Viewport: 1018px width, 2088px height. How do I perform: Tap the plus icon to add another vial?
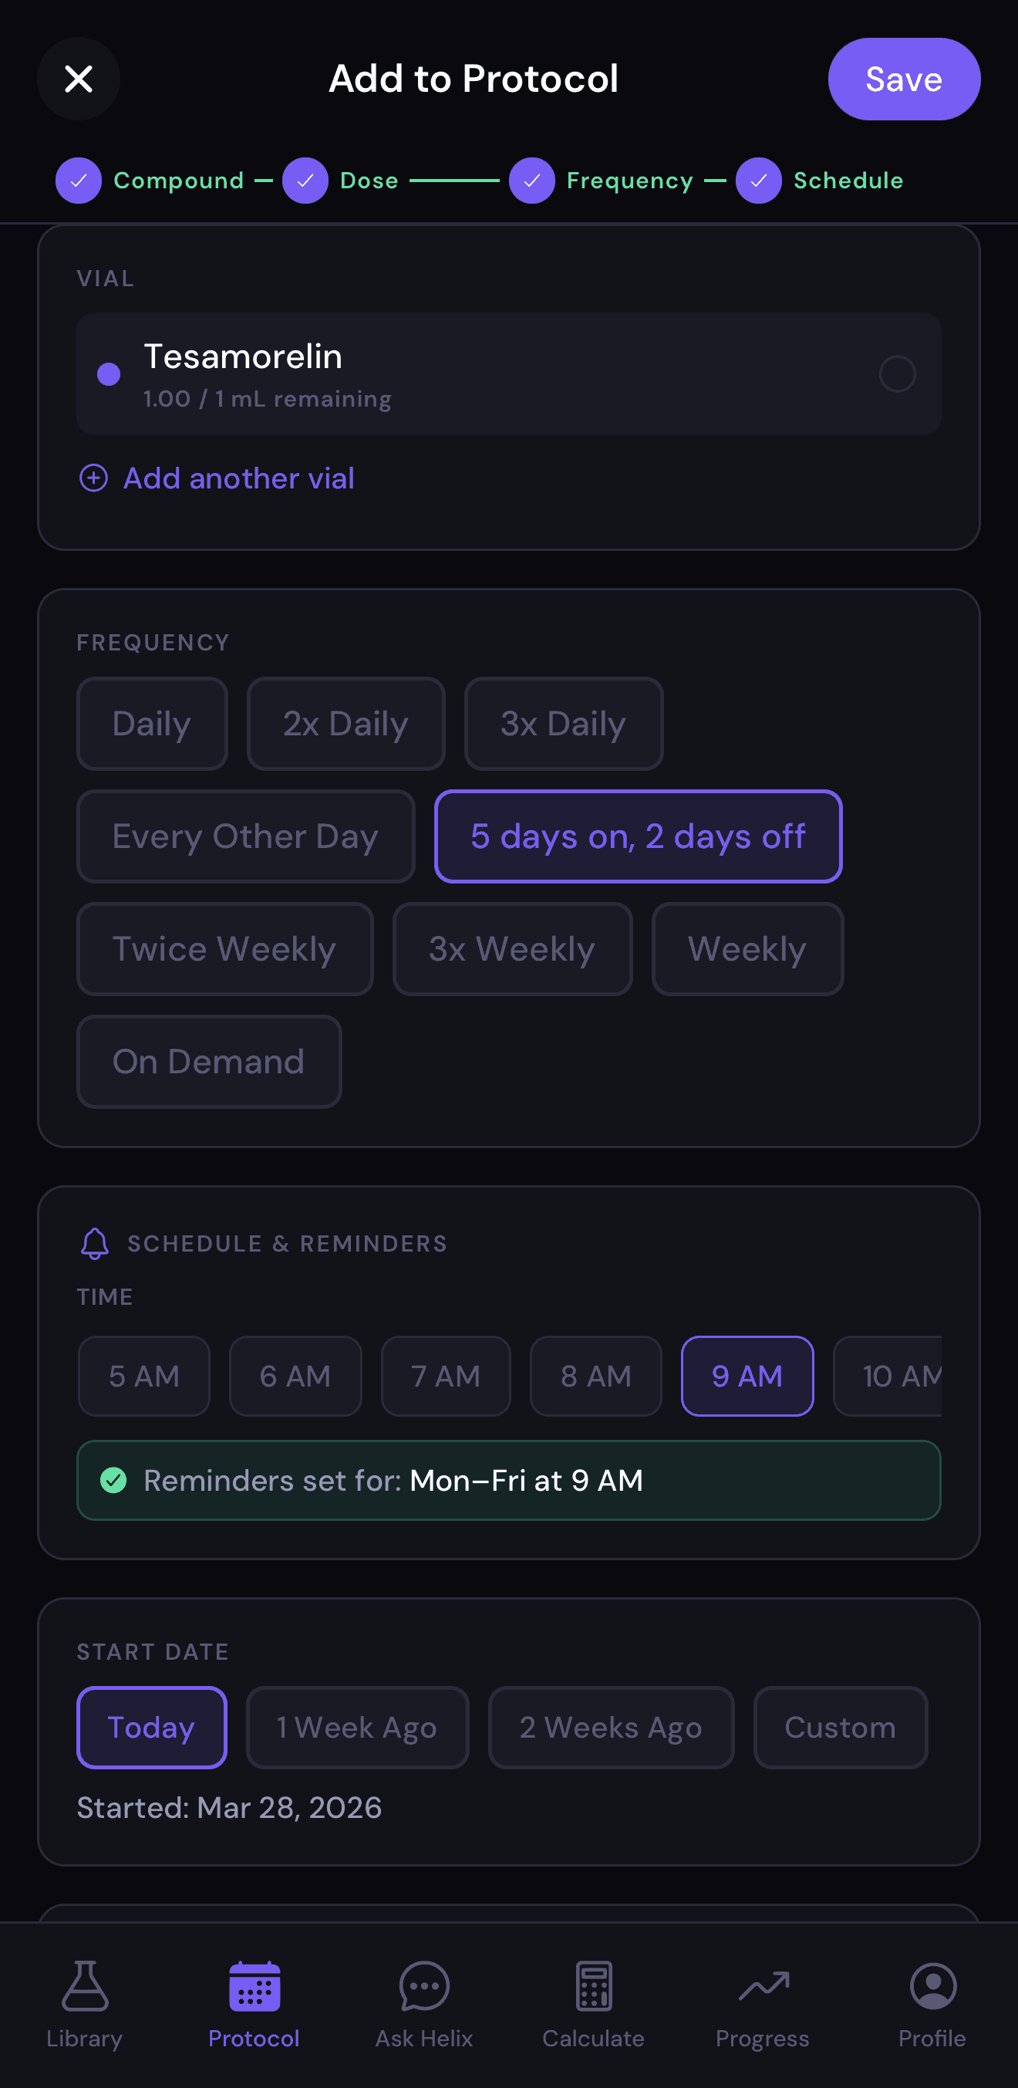[x=94, y=478]
